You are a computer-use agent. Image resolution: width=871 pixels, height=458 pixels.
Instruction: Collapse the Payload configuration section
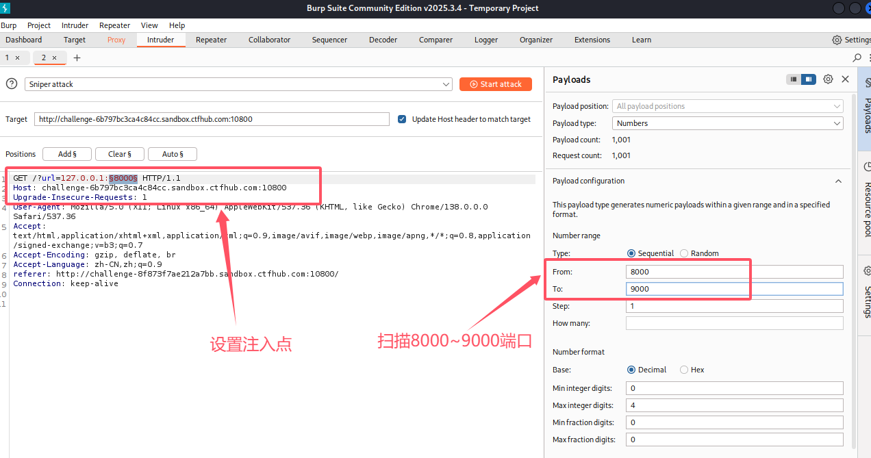[837, 181]
